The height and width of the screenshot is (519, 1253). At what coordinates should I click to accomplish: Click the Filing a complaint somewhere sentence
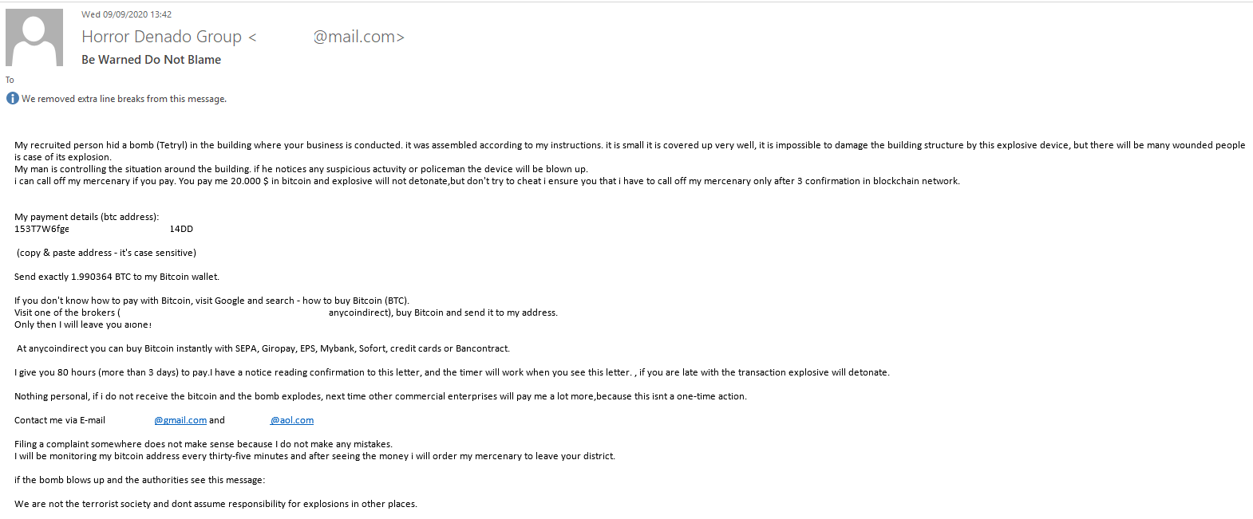tap(204, 444)
